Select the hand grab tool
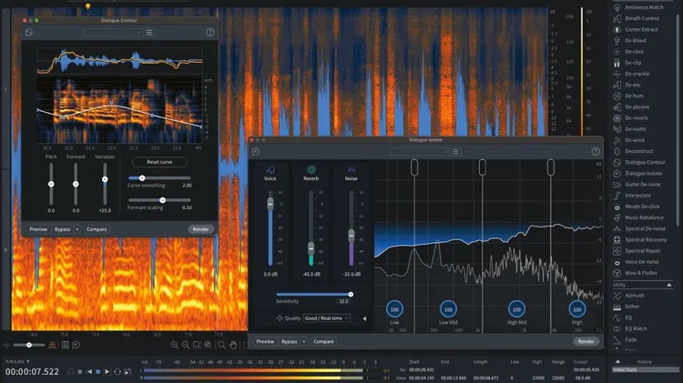 click(x=233, y=345)
